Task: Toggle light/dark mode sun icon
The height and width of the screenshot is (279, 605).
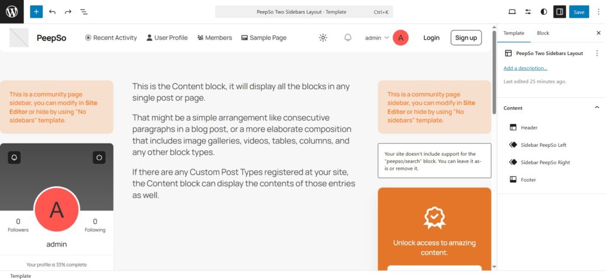Action: point(323,38)
